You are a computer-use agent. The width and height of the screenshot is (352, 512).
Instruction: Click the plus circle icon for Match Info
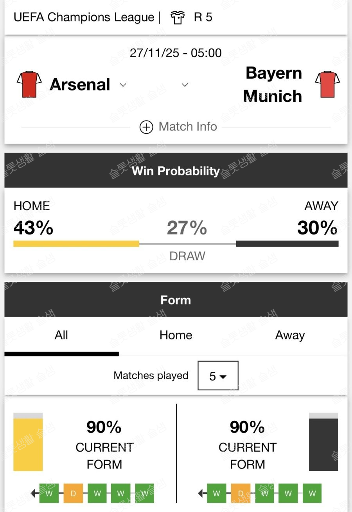[x=146, y=127]
